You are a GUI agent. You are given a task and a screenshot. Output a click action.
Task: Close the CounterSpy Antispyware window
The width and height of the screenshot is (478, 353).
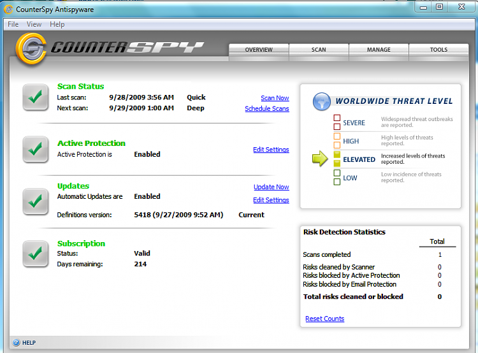(461, 7)
